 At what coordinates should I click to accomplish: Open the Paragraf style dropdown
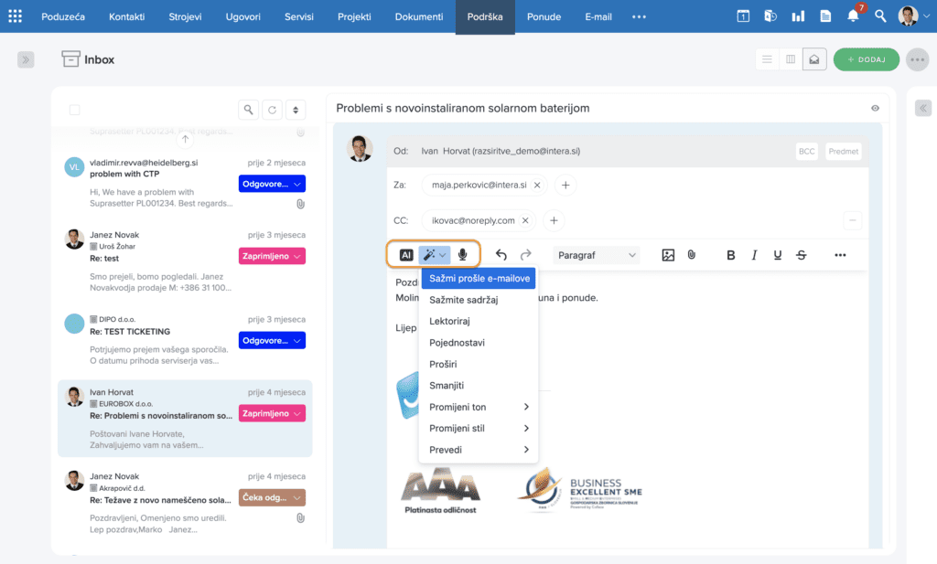597,255
